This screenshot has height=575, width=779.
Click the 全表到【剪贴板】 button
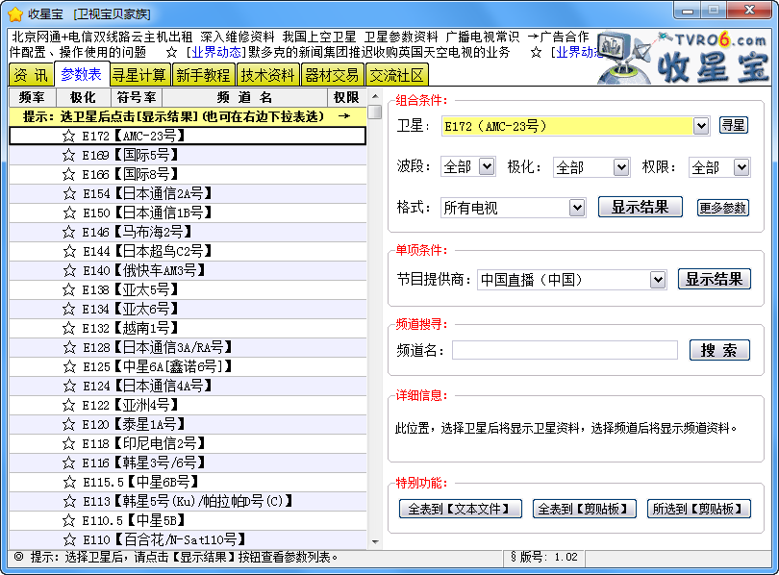[x=584, y=509]
